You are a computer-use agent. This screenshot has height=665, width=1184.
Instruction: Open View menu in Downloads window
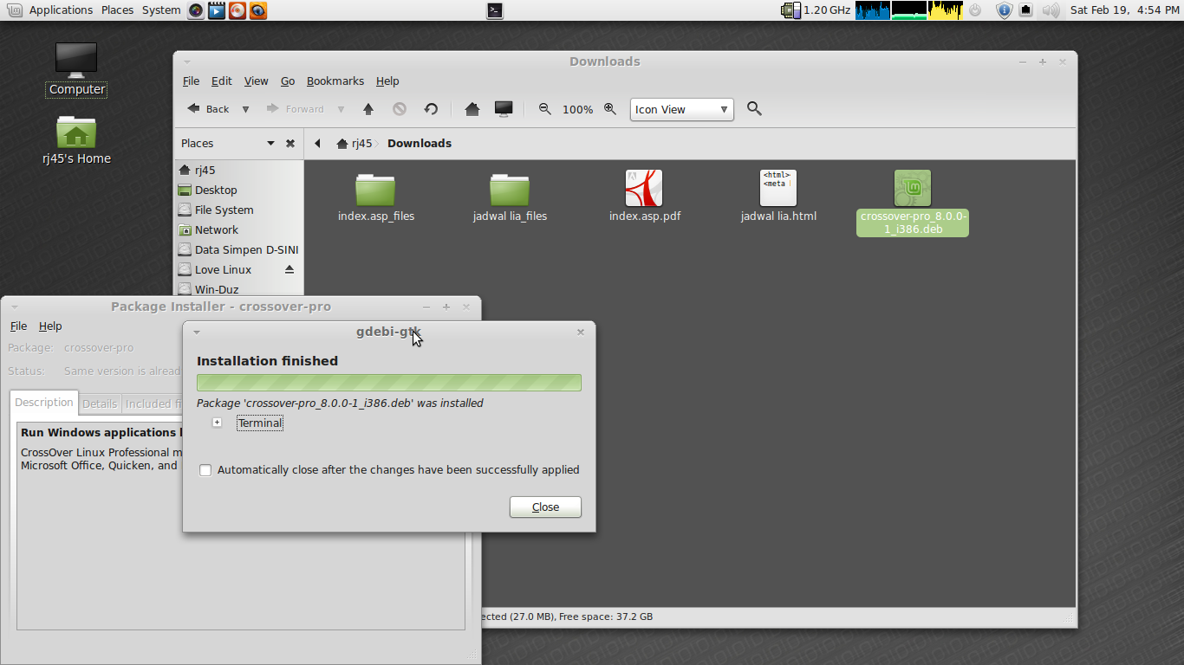(x=256, y=81)
